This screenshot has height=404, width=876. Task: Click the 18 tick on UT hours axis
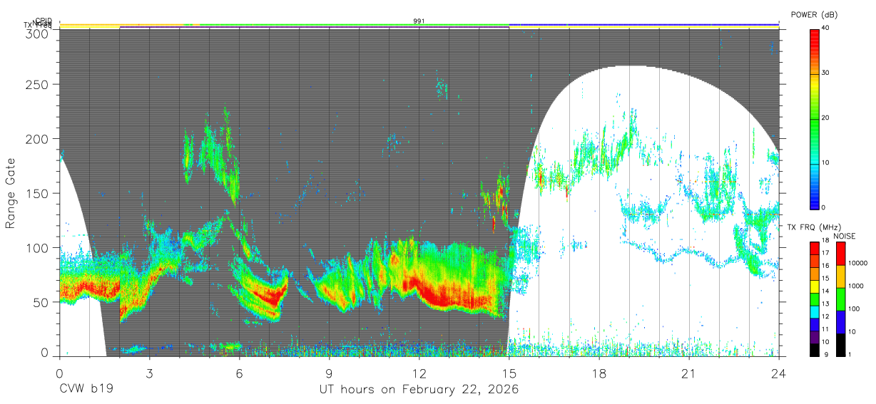point(599,373)
